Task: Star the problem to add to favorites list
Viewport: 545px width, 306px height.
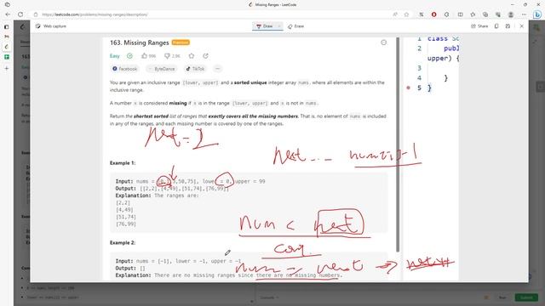Action: click(192, 56)
